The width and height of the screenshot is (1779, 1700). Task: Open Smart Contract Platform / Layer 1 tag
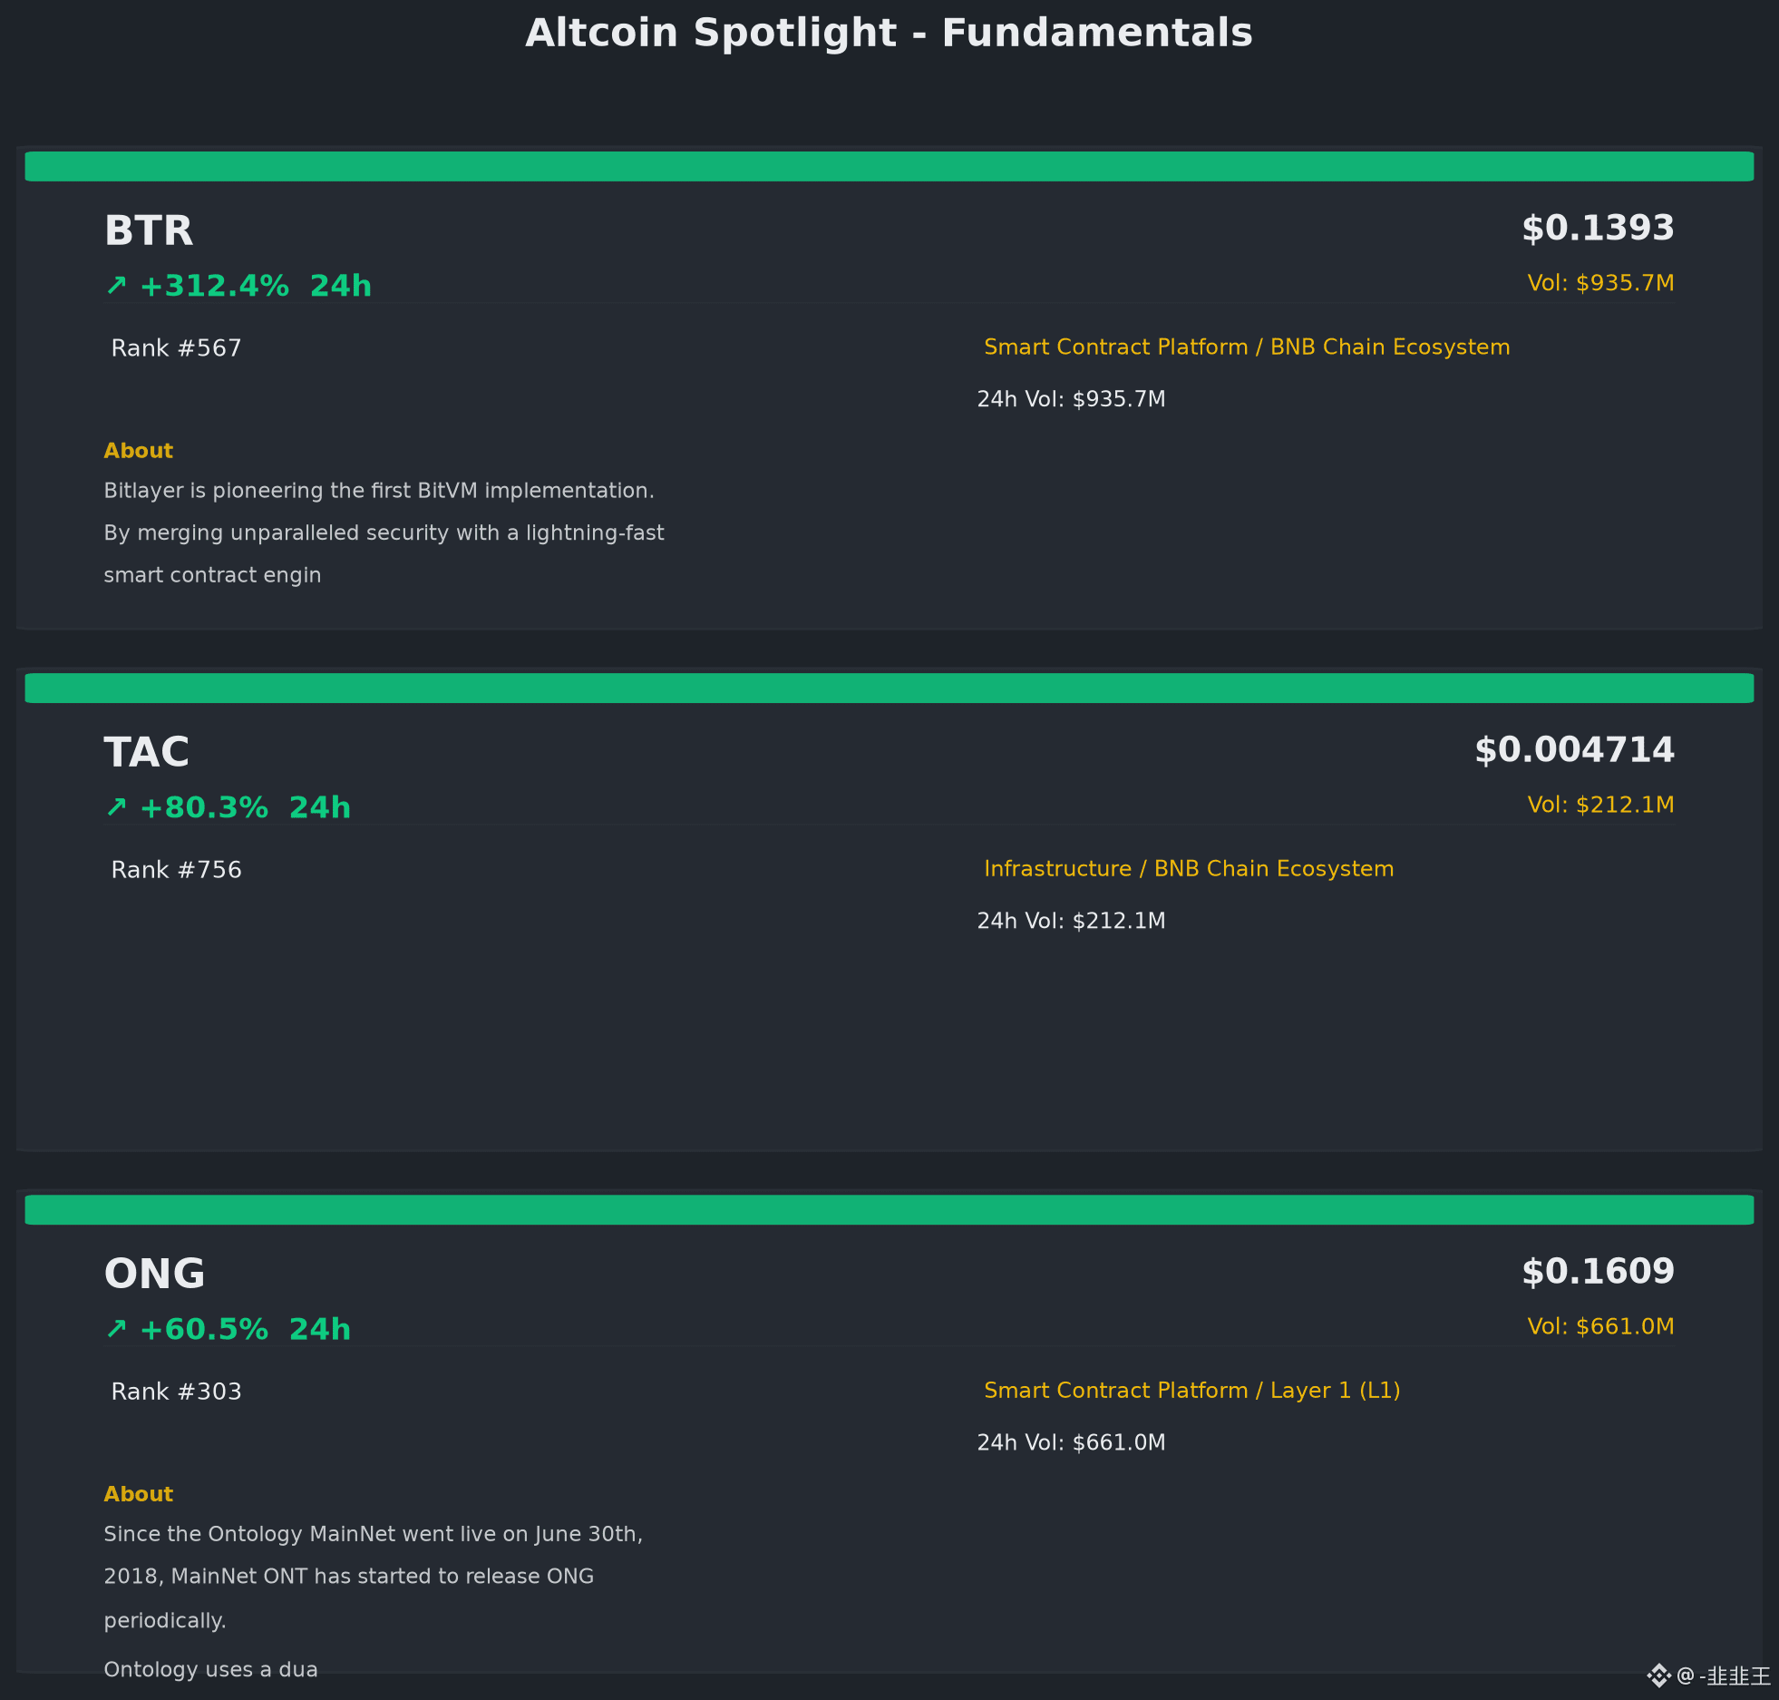point(1192,1391)
